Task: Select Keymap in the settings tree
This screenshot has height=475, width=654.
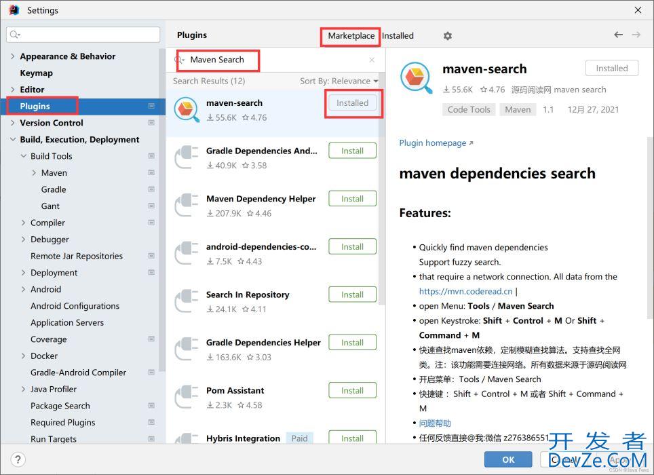Action: (x=36, y=73)
